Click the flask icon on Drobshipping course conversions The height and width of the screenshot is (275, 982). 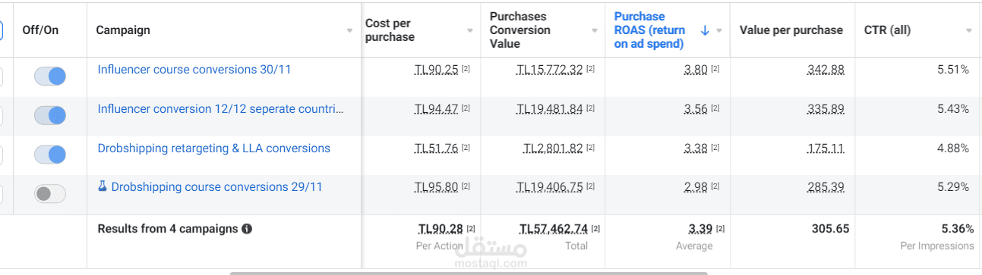pyautogui.click(x=103, y=186)
